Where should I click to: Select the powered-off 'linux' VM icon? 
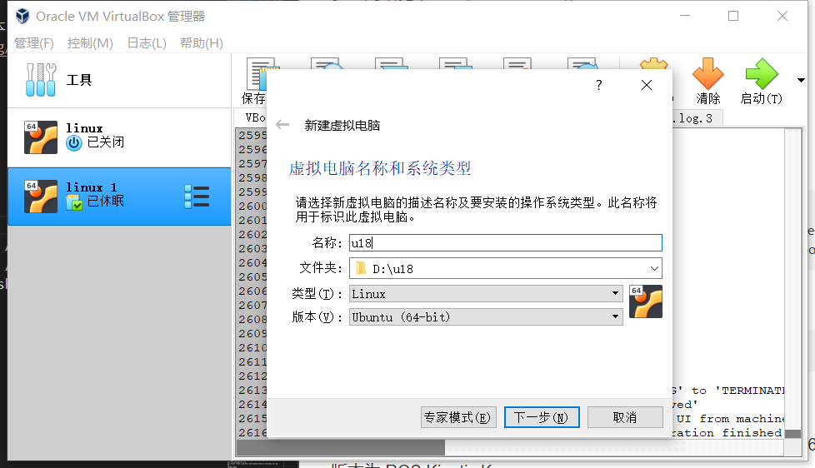pyautogui.click(x=40, y=137)
